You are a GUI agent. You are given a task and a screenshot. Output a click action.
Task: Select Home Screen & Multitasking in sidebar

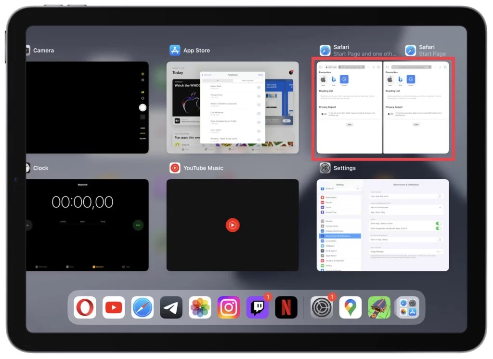340,236
